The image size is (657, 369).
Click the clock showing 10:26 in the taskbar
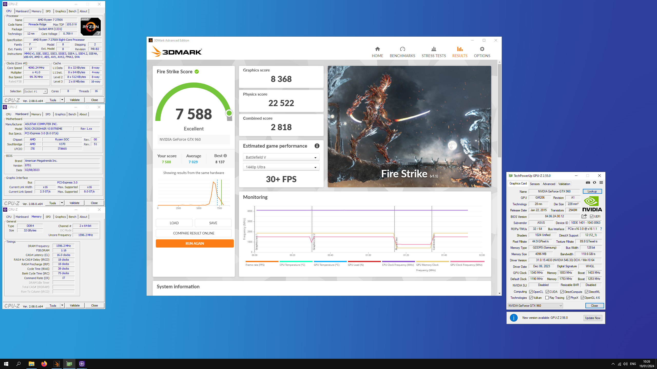pyautogui.click(x=646, y=362)
